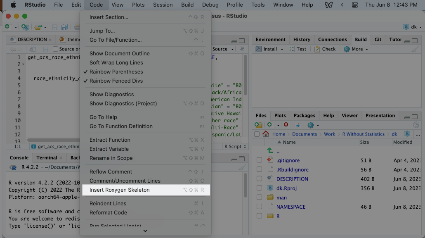
Task: Click the New Blank File plus icon in Files
Action: 269,124
